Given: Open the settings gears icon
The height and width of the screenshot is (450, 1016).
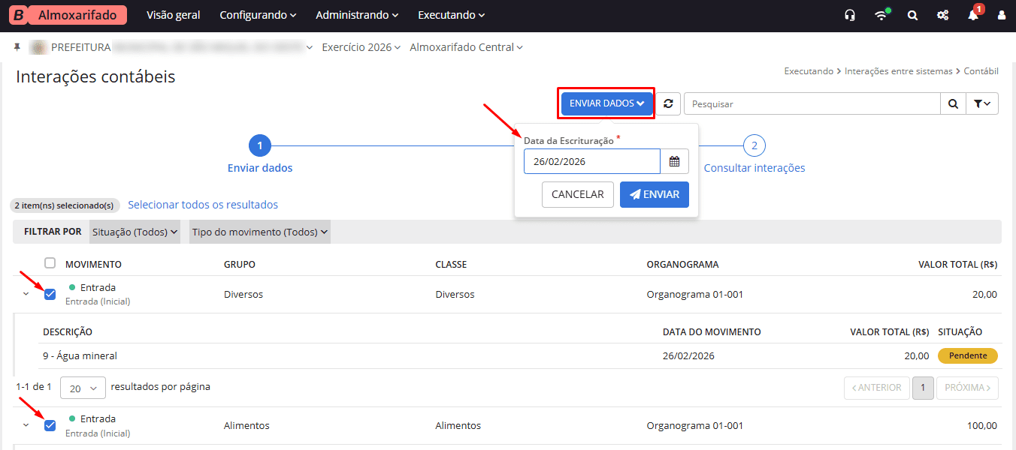Looking at the screenshot, I should click(942, 15).
